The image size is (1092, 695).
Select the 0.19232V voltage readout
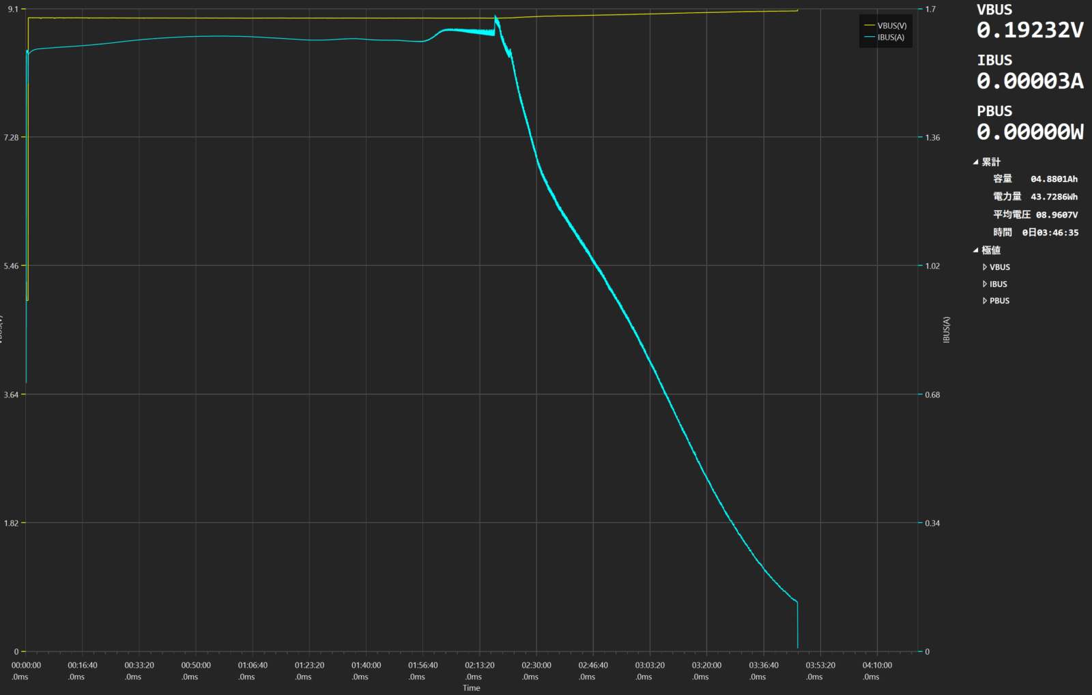tap(1029, 31)
